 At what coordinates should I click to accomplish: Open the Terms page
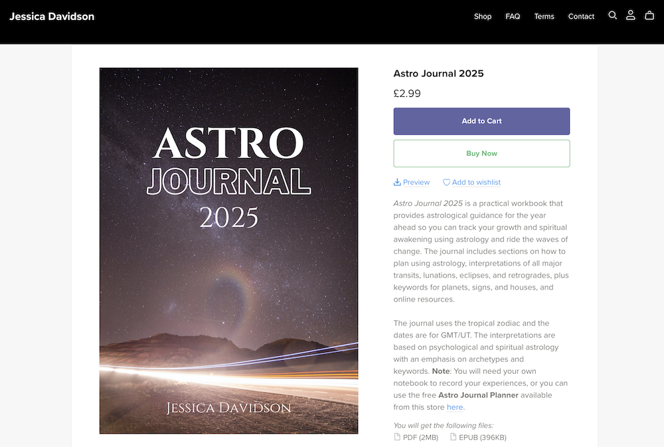point(544,16)
